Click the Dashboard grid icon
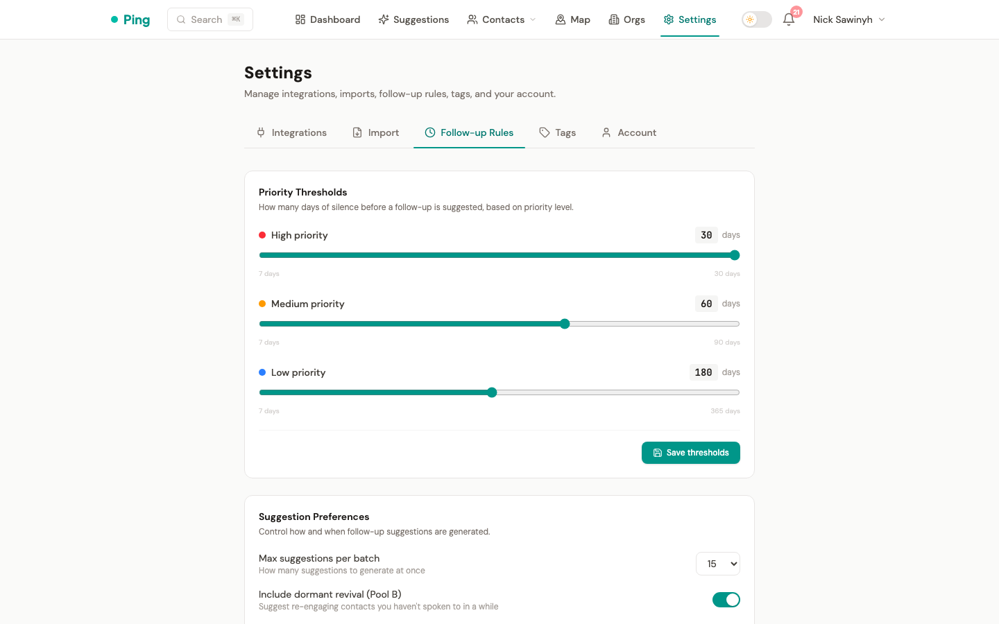This screenshot has height=624, width=999. [x=300, y=19]
